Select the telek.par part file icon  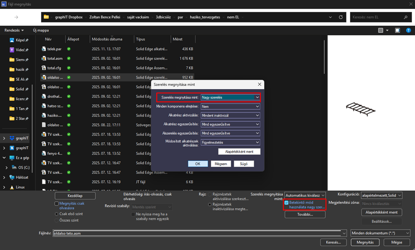44,49
